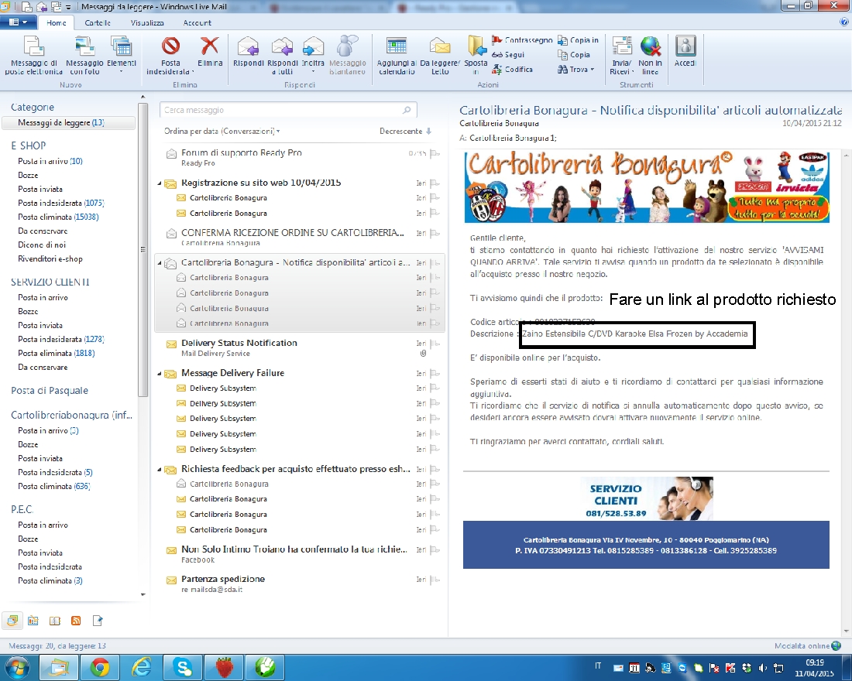
Task: Open E SHOP Posta in arrivo (10)
Action: pyautogui.click(x=50, y=161)
